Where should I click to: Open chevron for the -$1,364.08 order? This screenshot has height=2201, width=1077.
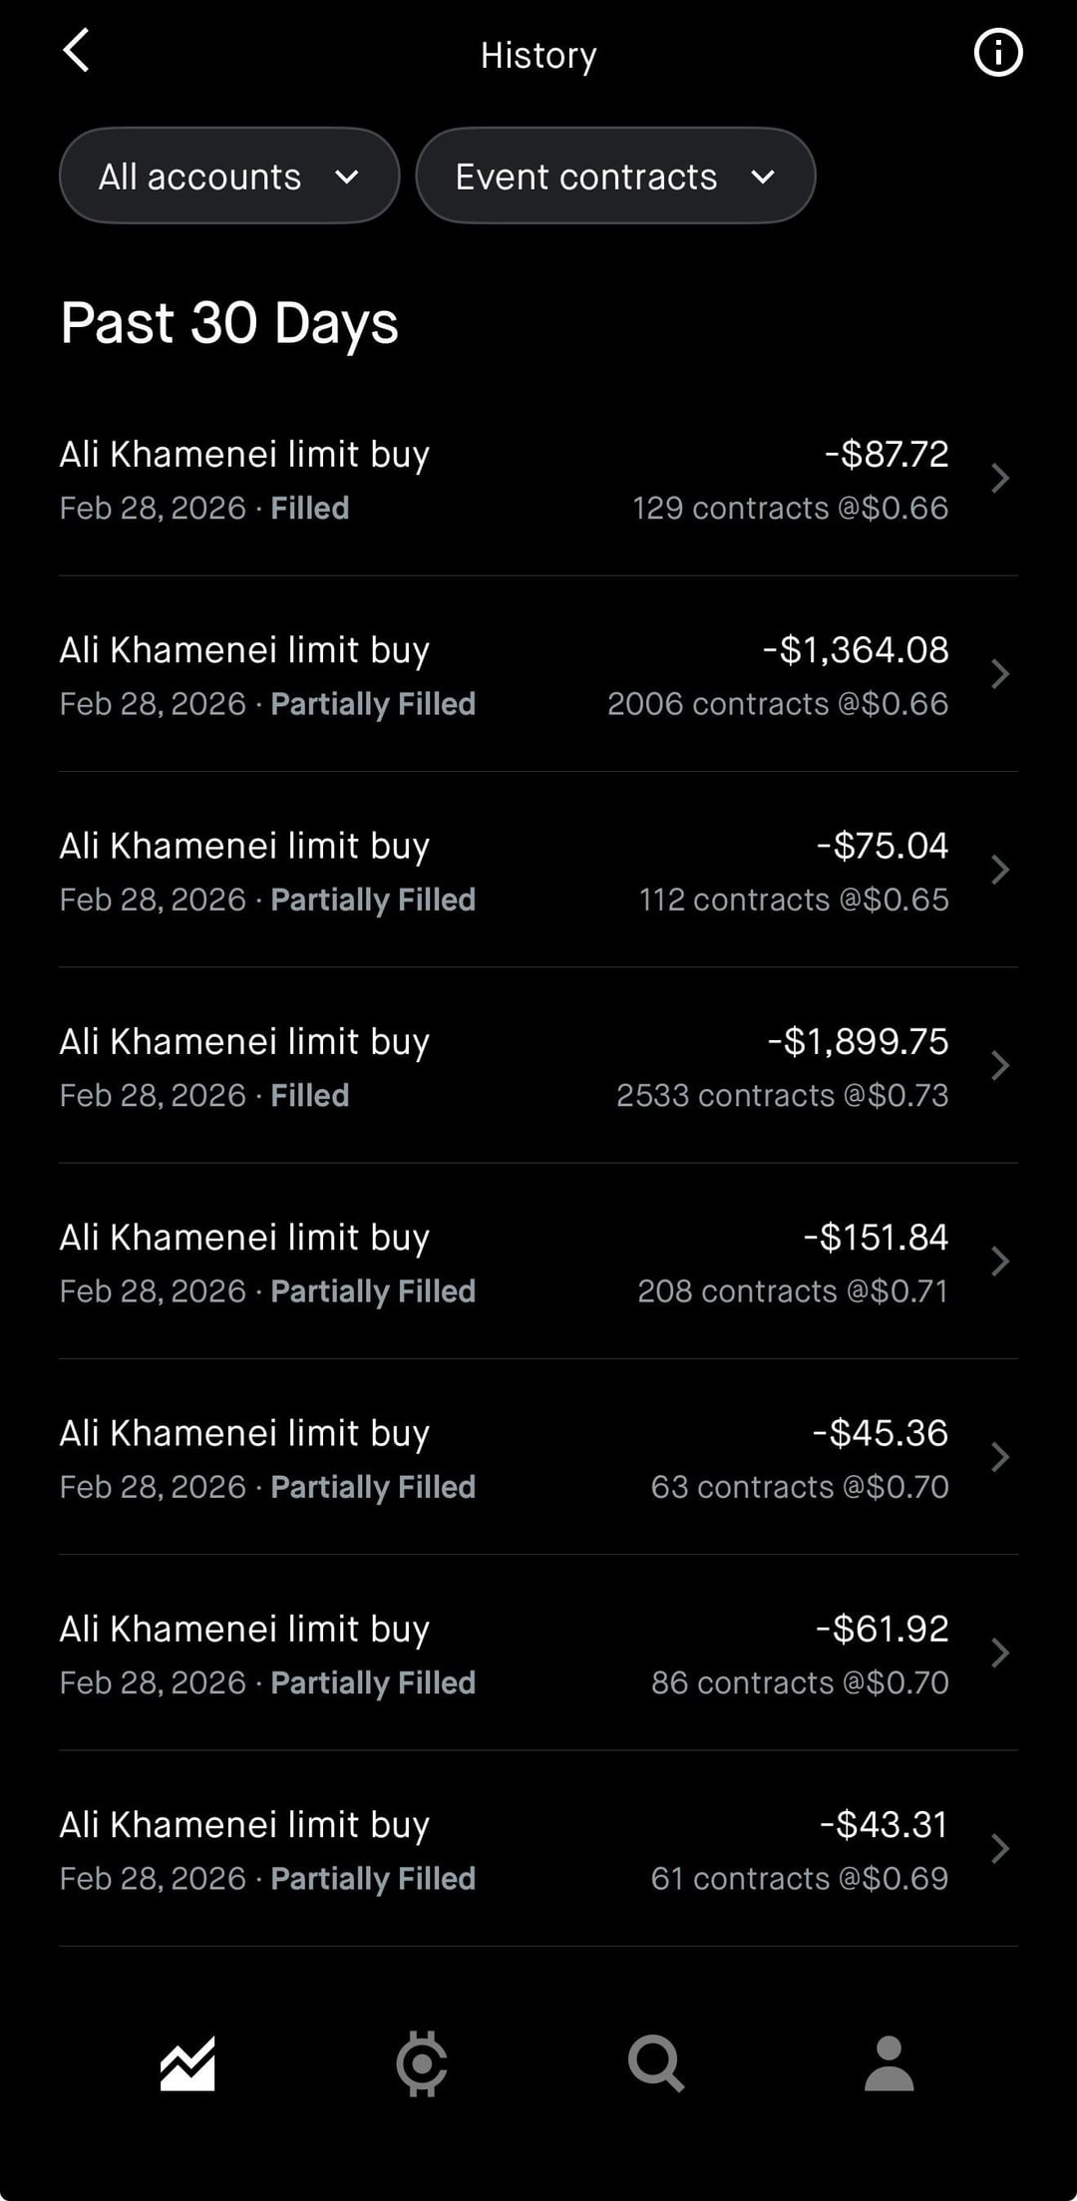(x=1000, y=675)
